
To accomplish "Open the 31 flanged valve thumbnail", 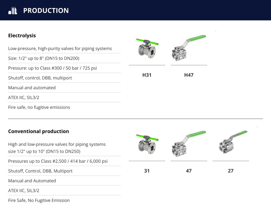I will click(x=147, y=144).
